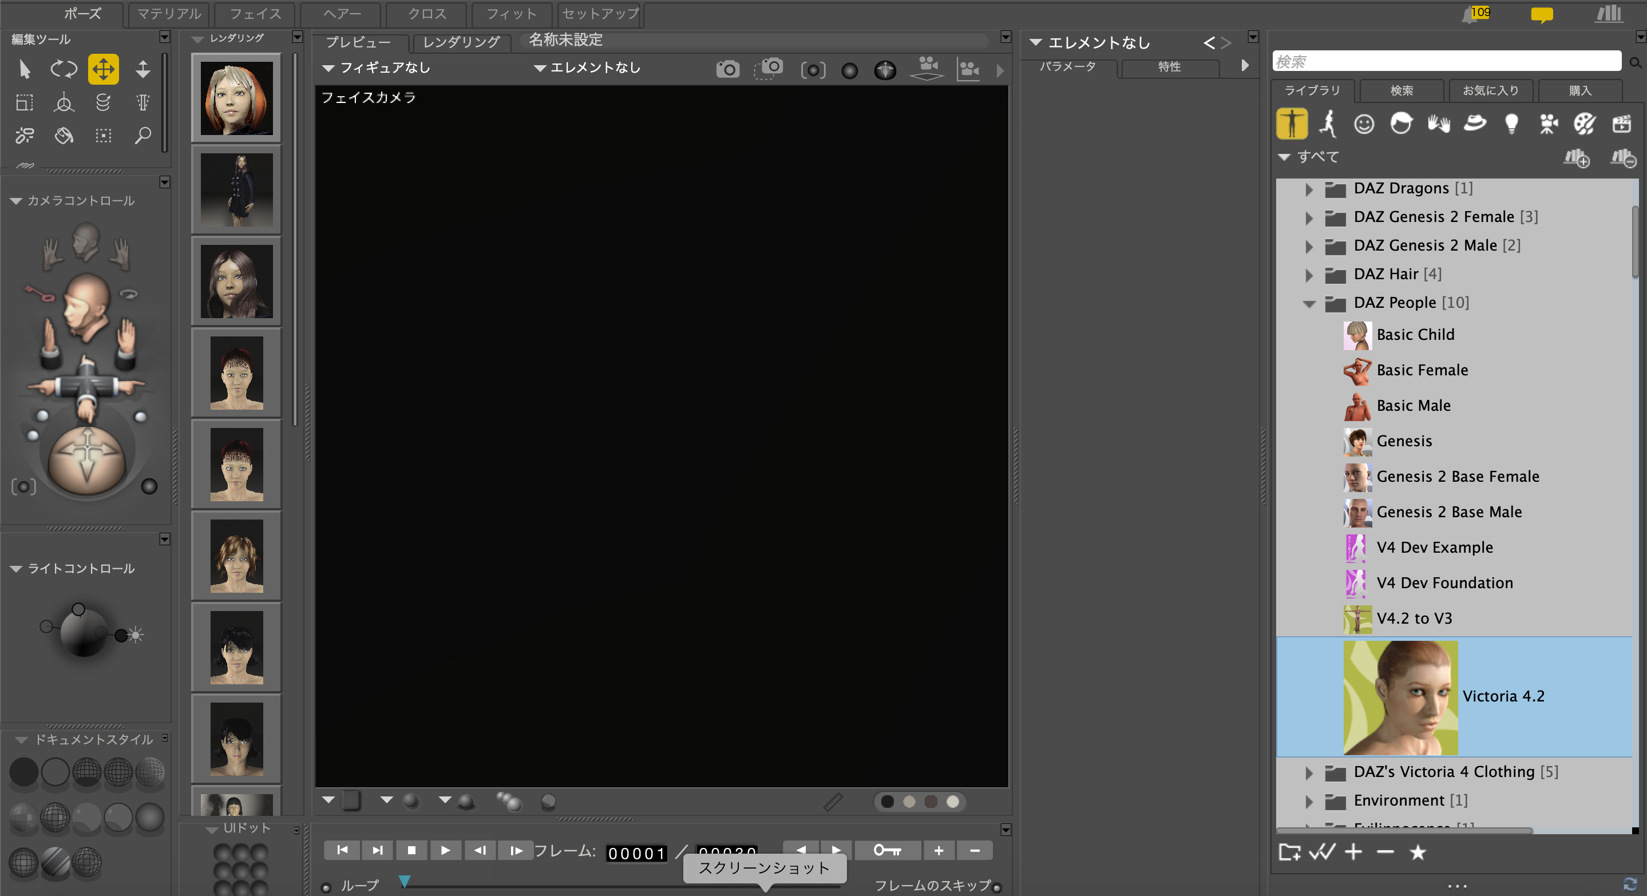Switch to the お気に入り library tab
Image resolution: width=1647 pixels, height=896 pixels.
[x=1490, y=91]
